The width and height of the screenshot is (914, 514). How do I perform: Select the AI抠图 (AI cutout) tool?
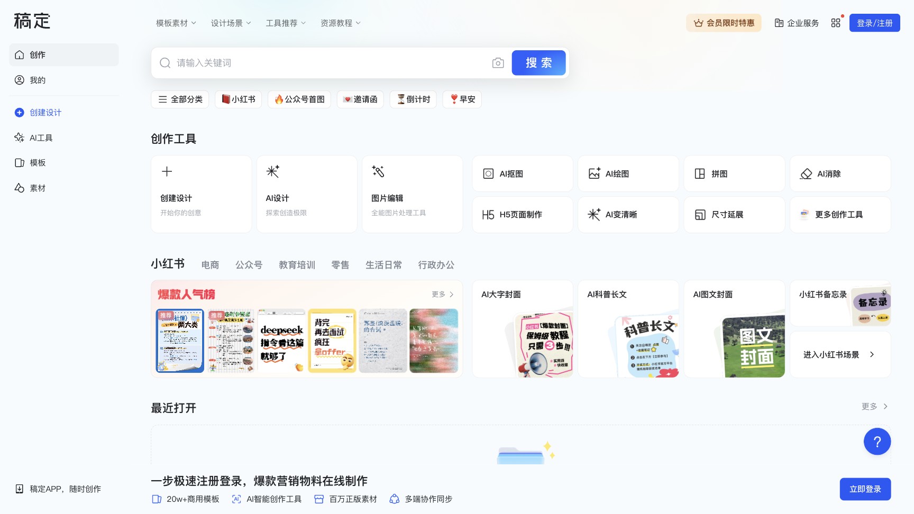(522, 173)
